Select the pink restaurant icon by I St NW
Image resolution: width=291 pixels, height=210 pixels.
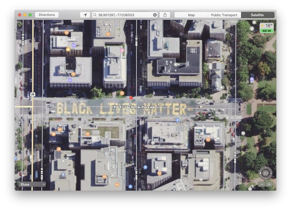[x=122, y=50]
